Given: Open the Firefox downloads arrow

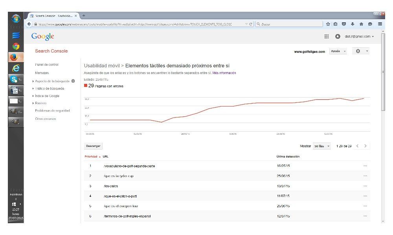Looking at the screenshot, I should [x=353, y=24].
